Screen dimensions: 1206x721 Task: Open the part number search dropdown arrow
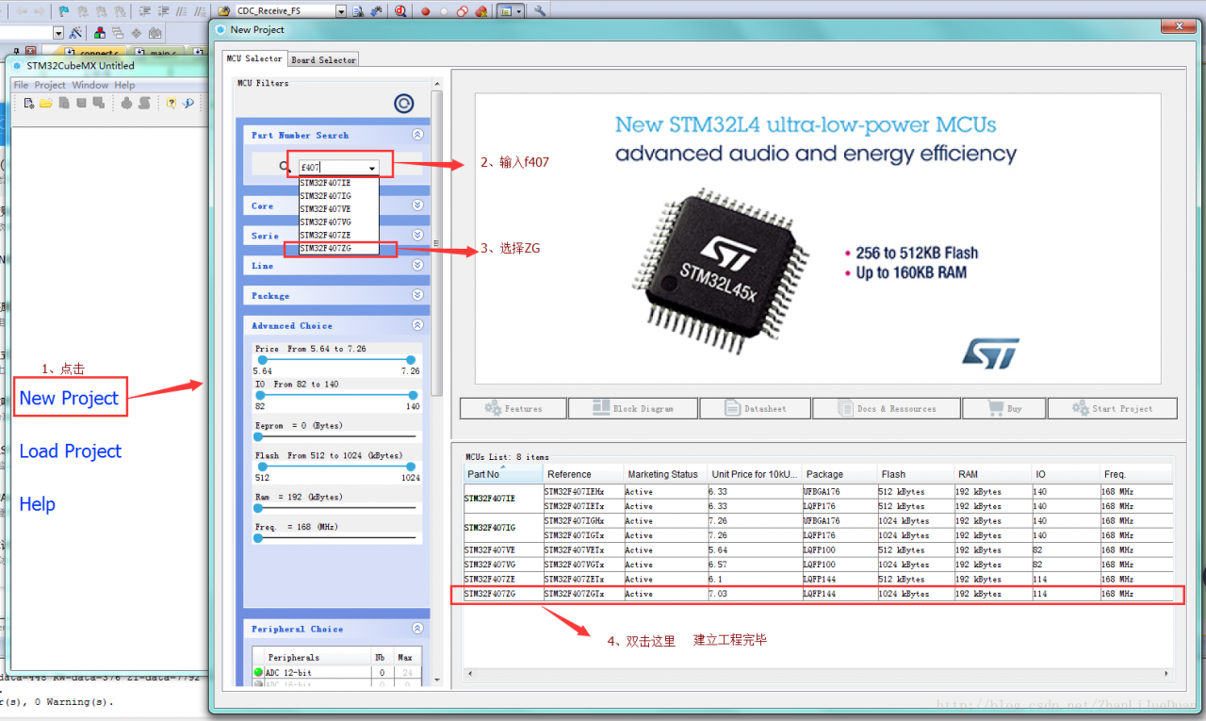click(x=372, y=168)
